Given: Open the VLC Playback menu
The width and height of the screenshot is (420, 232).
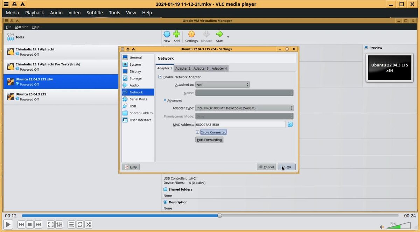Looking at the screenshot, I should pos(34,13).
